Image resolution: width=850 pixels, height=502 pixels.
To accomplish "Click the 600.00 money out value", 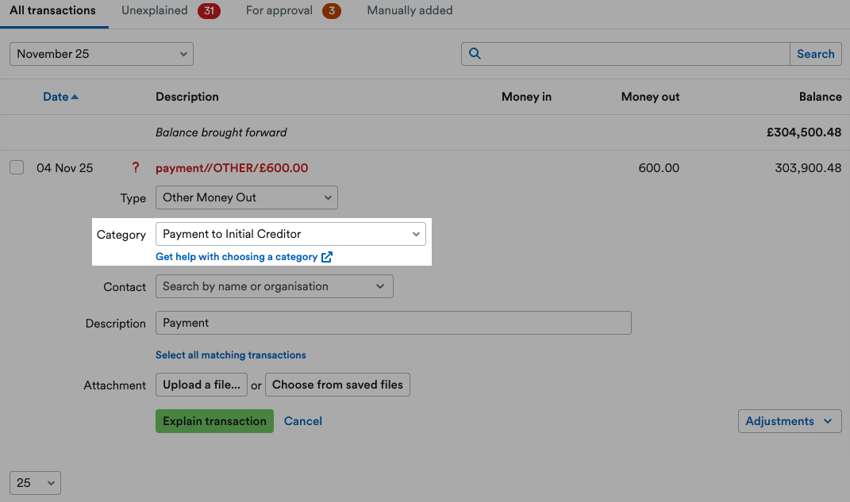I will (x=659, y=168).
